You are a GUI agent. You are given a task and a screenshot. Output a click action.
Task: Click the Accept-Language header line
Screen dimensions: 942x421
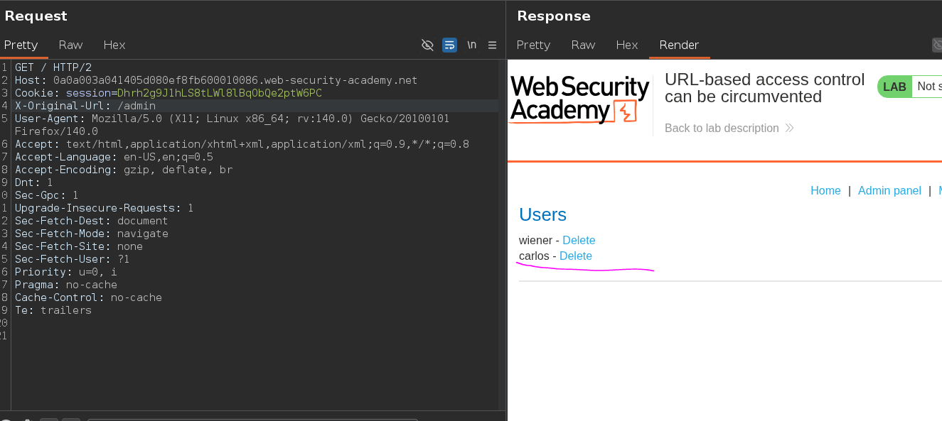click(114, 157)
